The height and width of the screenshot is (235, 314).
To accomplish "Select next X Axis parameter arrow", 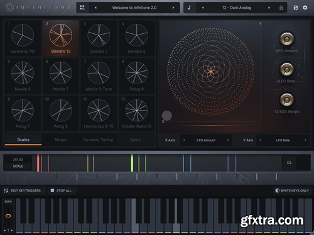I will 228,140.
